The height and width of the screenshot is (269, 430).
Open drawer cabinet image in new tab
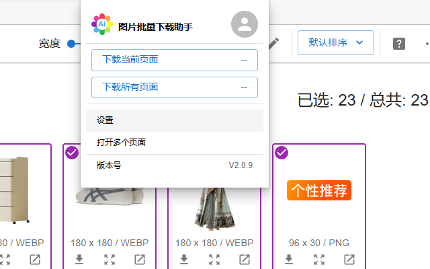[35, 260]
